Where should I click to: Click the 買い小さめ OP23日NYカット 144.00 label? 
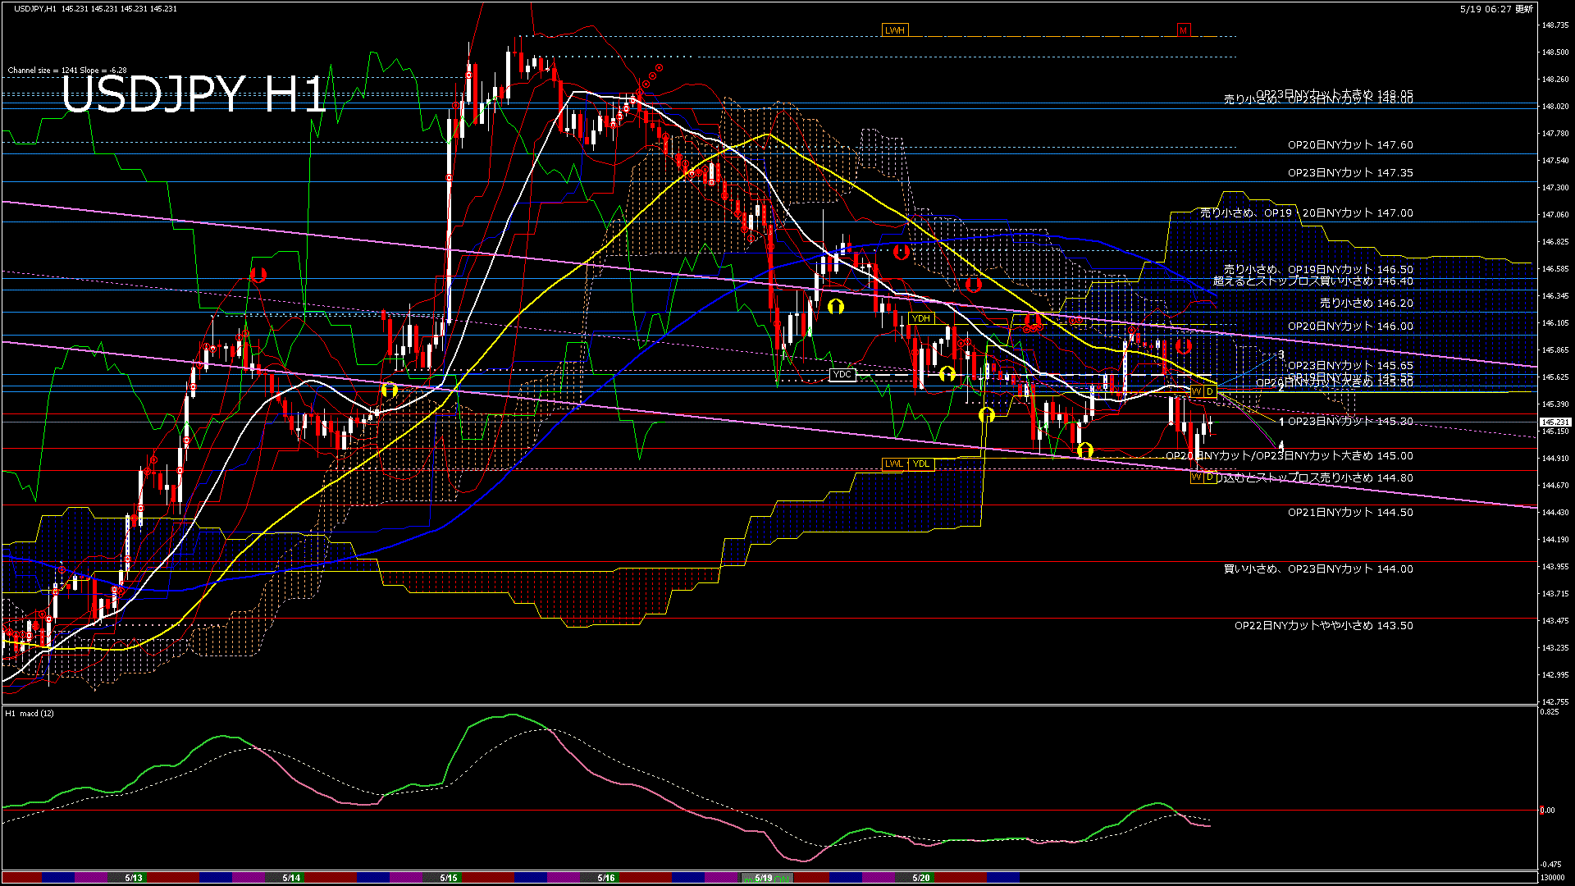1317,569
